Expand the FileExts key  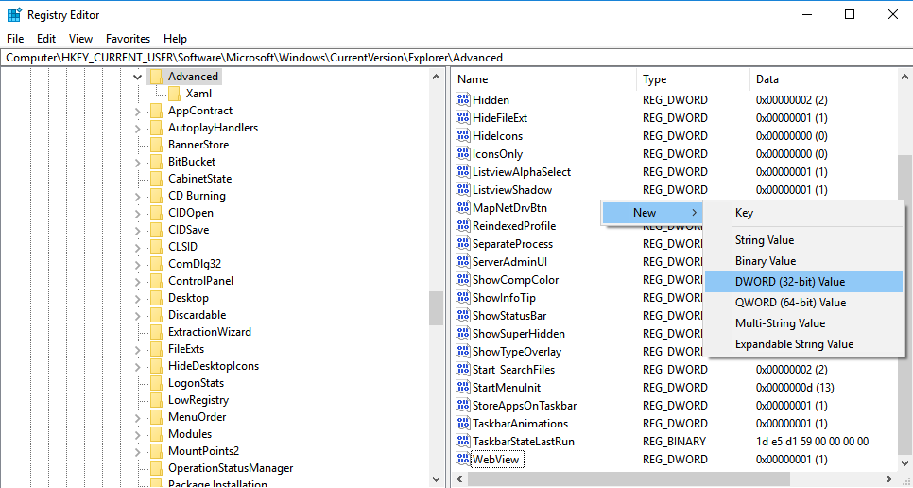[x=137, y=349]
